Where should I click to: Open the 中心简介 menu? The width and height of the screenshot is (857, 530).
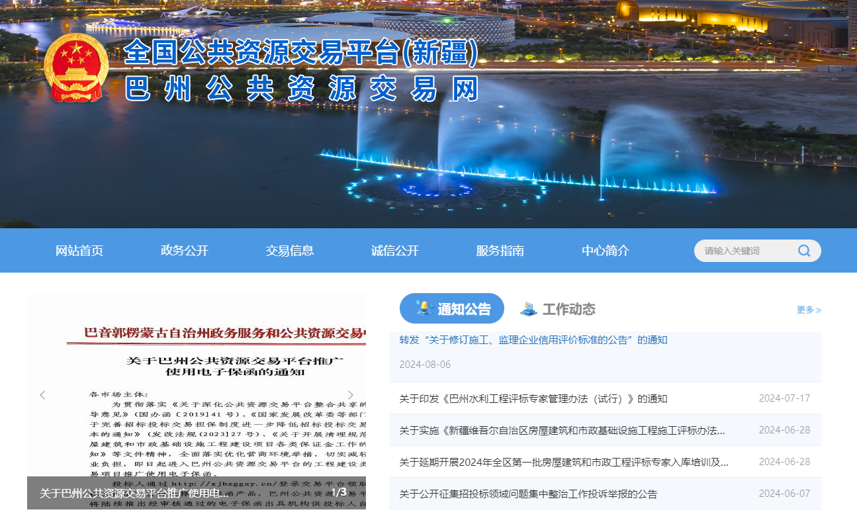click(x=605, y=251)
